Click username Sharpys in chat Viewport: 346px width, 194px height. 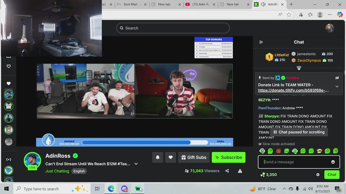coord(272,116)
